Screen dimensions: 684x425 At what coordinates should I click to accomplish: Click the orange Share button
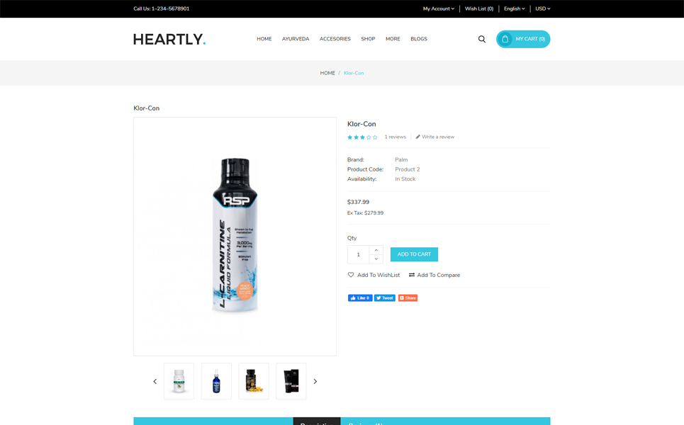[408, 298]
